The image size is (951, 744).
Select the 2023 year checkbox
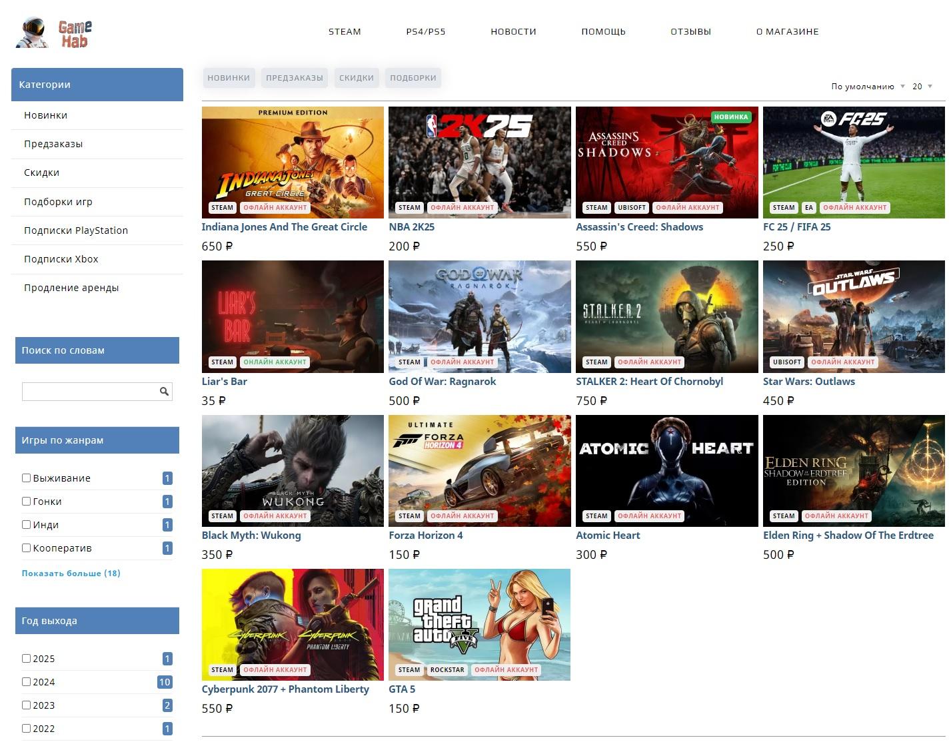click(27, 705)
